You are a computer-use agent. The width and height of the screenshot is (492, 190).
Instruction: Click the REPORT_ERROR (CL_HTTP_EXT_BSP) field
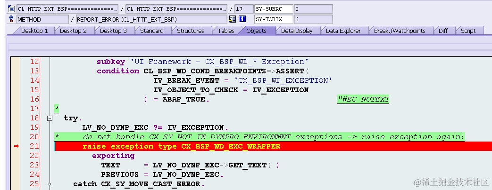pyautogui.click(x=151, y=19)
